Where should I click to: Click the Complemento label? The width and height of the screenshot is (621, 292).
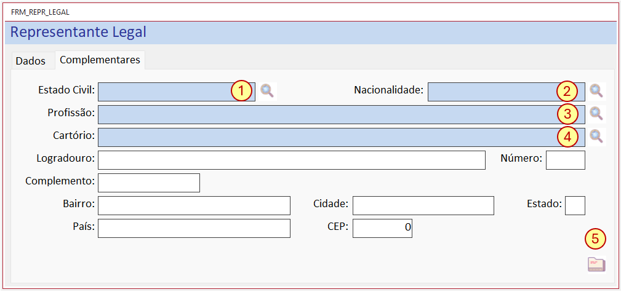coord(60,181)
